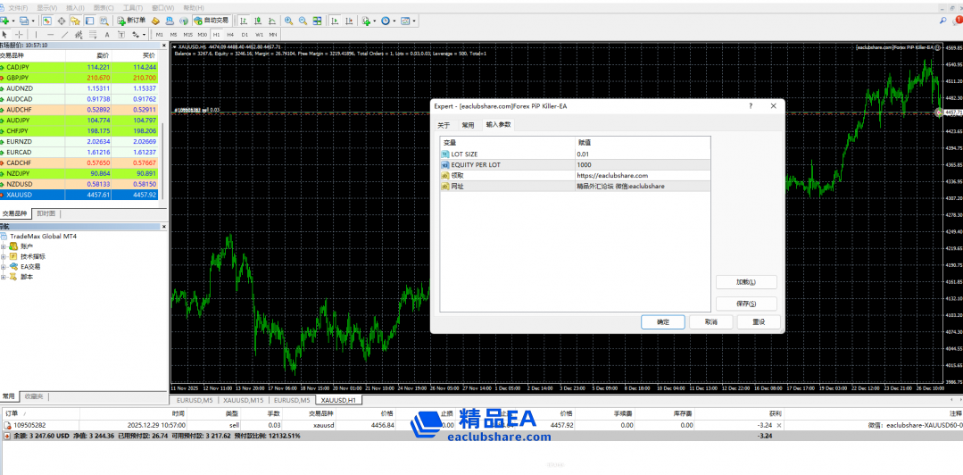Select the XAUUSD row in market watch
This screenshot has height=475, width=963.
pyautogui.click(x=80, y=195)
